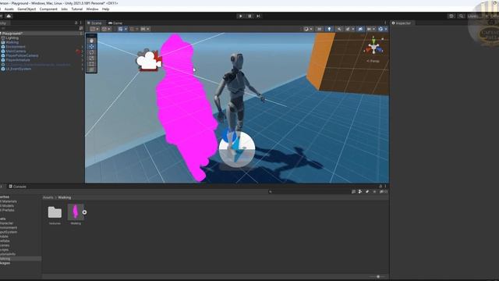Screen dimensions: 499x281
Task: Select the Rect tool
Action: 92,64
